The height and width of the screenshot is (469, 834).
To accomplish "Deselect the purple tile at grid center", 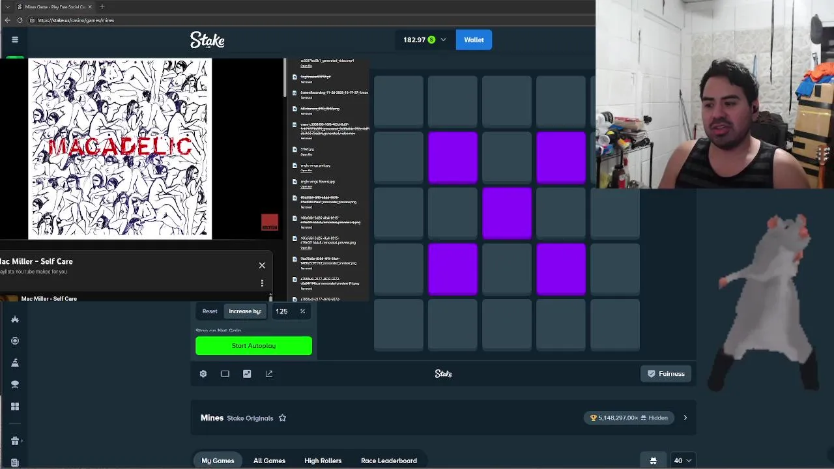I will point(507,213).
